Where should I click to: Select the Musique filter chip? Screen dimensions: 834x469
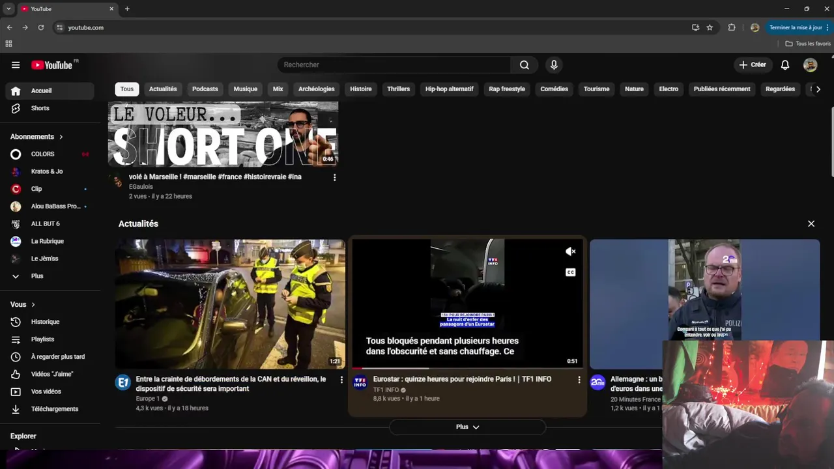pyautogui.click(x=246, y=89)
